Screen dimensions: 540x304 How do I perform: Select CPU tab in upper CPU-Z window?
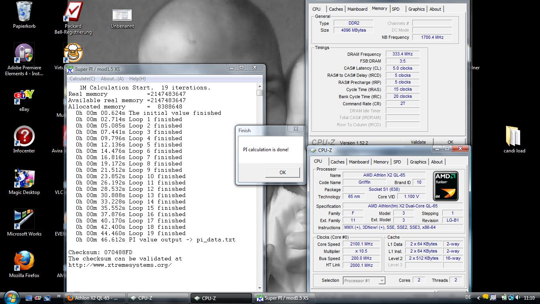pos(316,9)
